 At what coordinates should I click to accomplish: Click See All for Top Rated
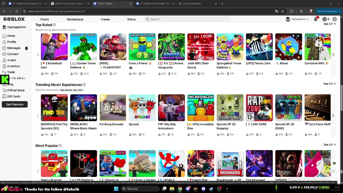tap(329, 24)
